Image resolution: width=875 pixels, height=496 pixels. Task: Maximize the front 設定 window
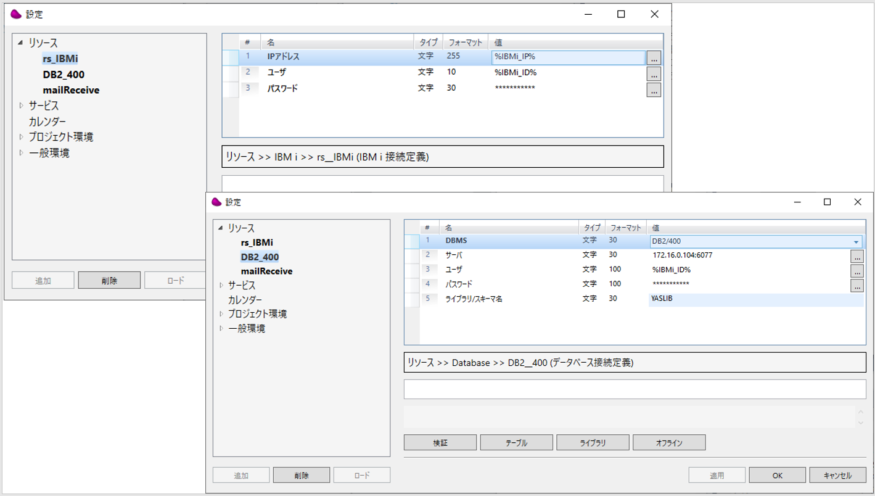tap(828, 202)
